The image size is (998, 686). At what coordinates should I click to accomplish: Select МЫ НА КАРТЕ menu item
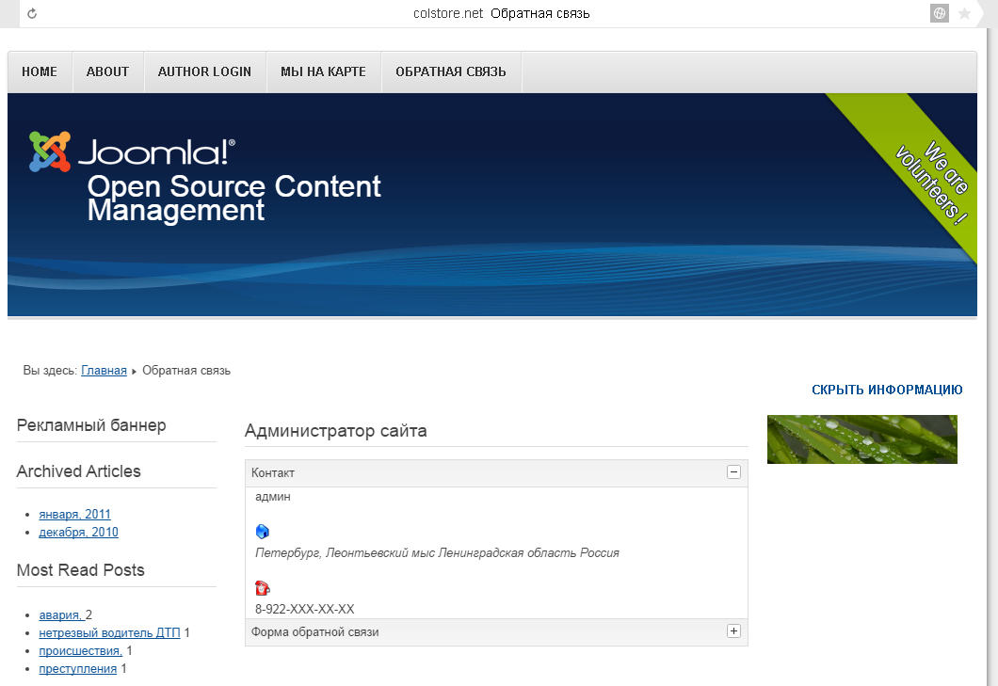pos(323,72)
